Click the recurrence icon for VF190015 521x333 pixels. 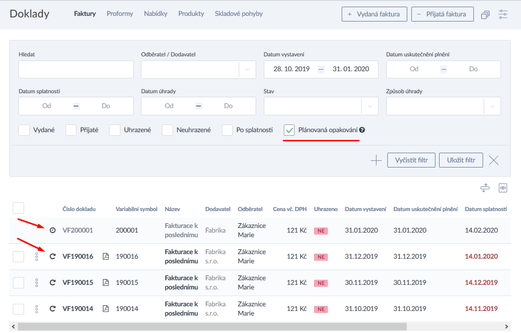pos(52,283)
